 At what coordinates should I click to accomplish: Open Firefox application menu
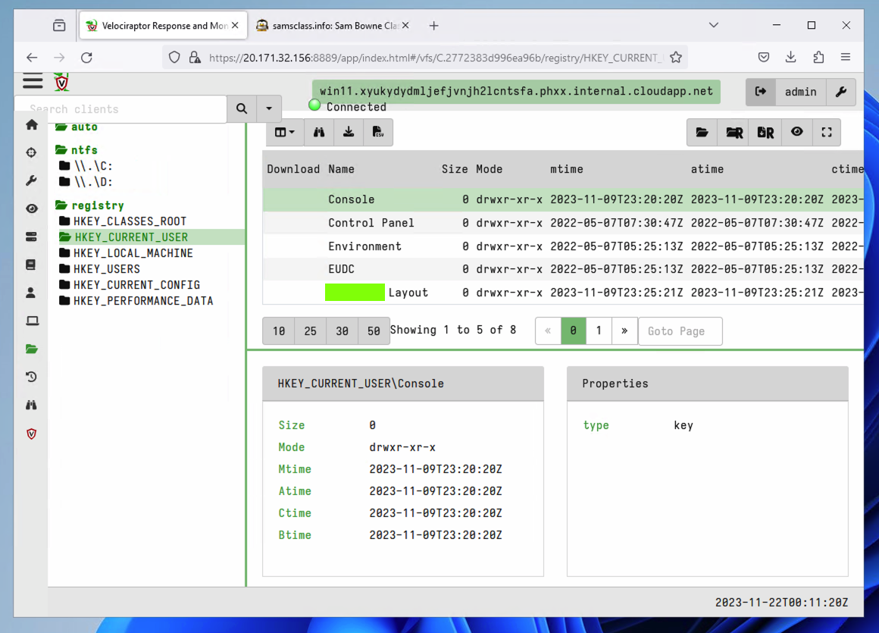(846, 57)
